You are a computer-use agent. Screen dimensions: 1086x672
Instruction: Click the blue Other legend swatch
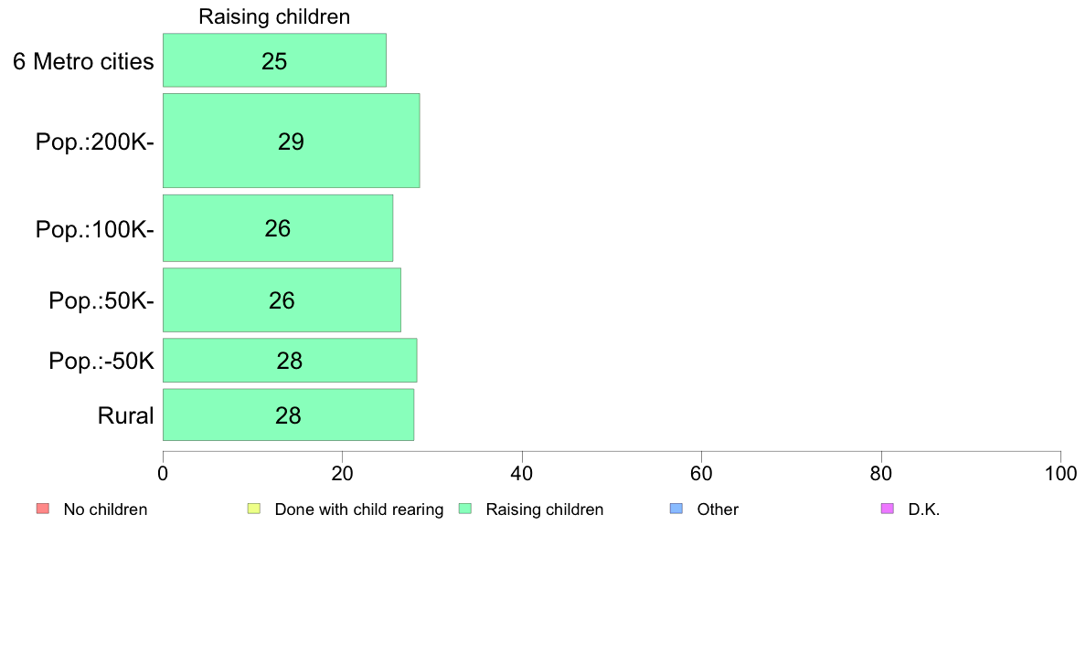[676, 509]
